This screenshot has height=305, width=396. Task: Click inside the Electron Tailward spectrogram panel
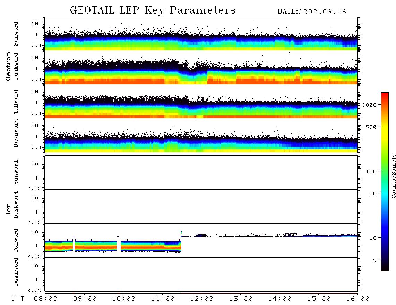click(x=201, y=102)
